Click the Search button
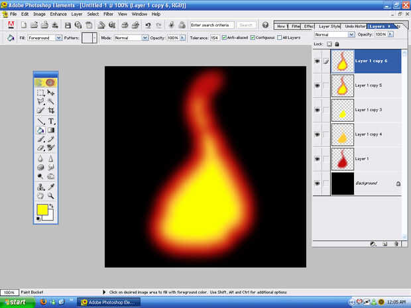 click(x=247, y=25)
